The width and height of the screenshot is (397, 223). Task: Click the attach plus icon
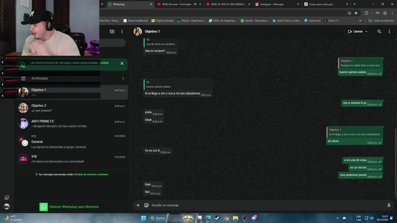point(138,205)
